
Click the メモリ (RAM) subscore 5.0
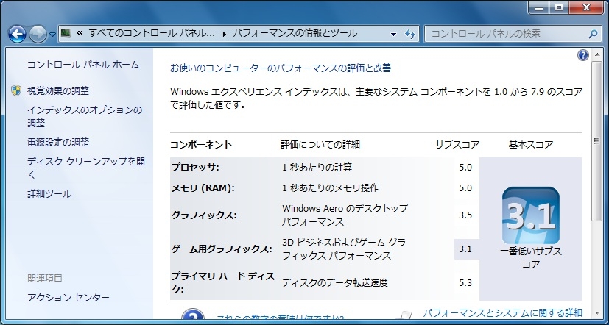click(465, 188)
